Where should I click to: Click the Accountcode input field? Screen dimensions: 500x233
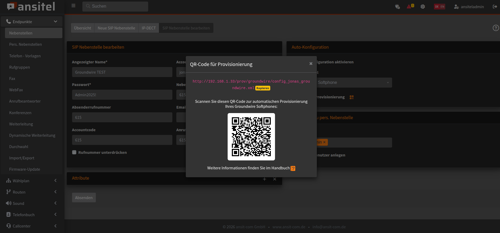pyautogui.click(x=122, y=140)
